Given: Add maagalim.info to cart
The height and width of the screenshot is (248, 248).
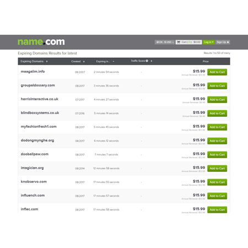Looking at the screenshot, I should [x=217, y=72].
